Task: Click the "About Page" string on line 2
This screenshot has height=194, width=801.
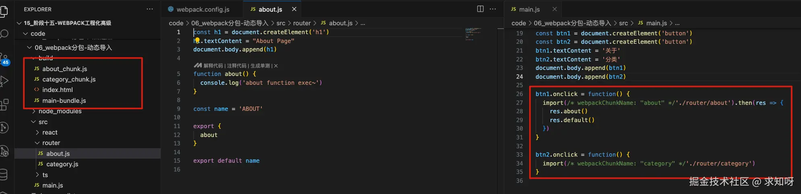Action: [273, 41]
